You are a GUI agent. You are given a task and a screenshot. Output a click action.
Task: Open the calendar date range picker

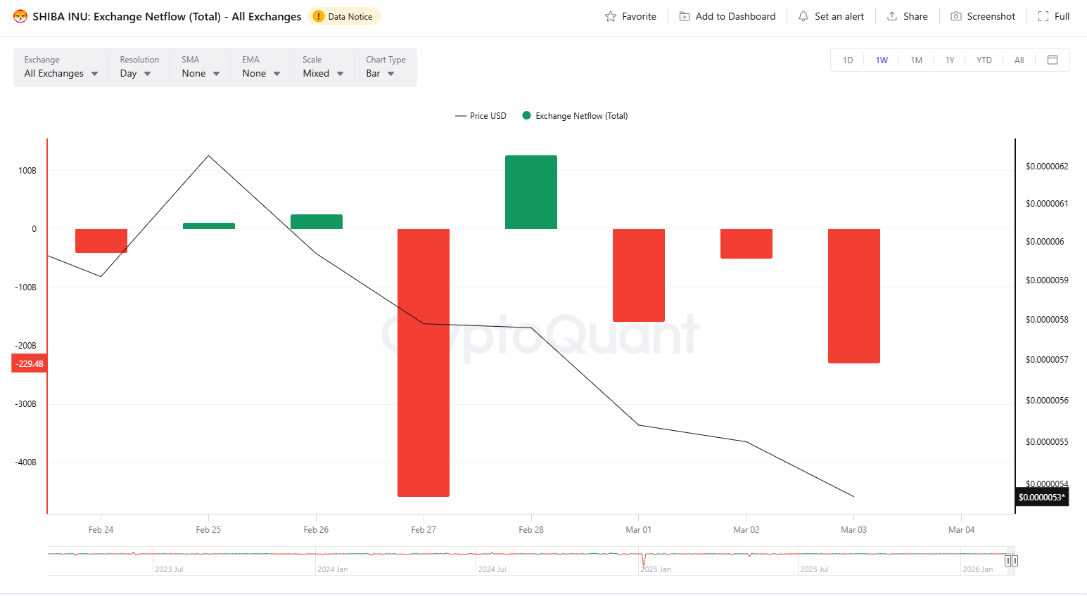[x=1053, y=60]
